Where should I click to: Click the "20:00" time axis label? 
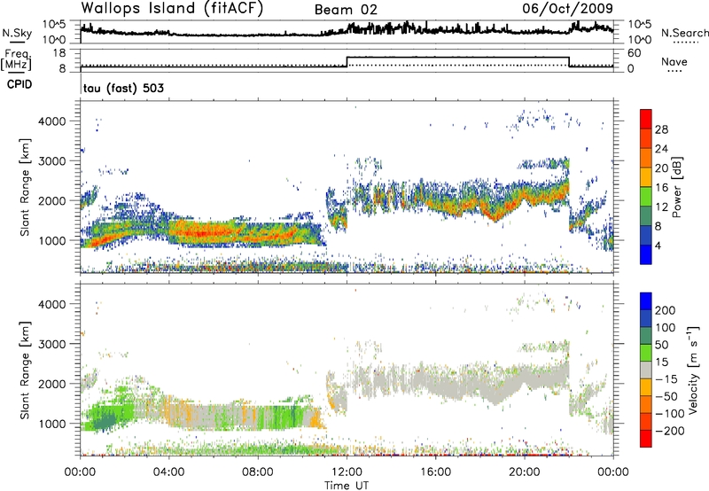(x=525, y=472)
